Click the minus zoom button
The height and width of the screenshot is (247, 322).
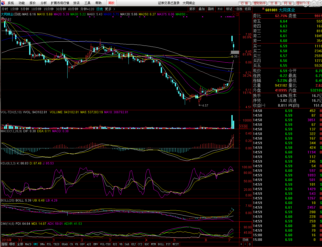tap(245, 244)
